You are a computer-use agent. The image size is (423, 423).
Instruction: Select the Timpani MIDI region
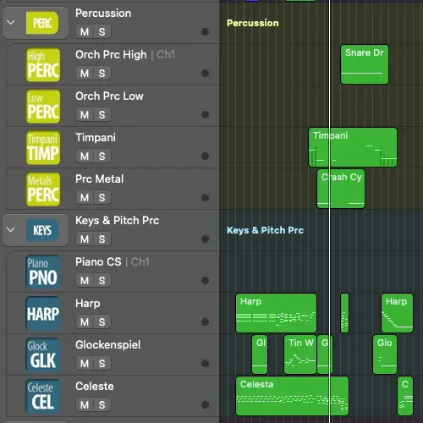point(353,147)
